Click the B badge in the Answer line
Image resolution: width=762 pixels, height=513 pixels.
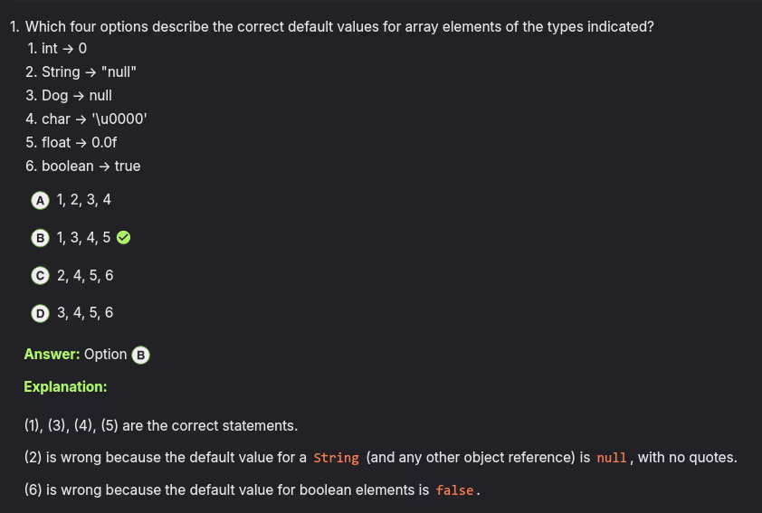click(x=140, y=355)
